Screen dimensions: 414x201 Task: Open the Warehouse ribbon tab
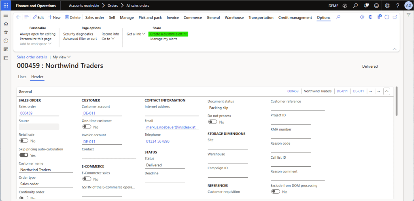(x=234, y=18)
